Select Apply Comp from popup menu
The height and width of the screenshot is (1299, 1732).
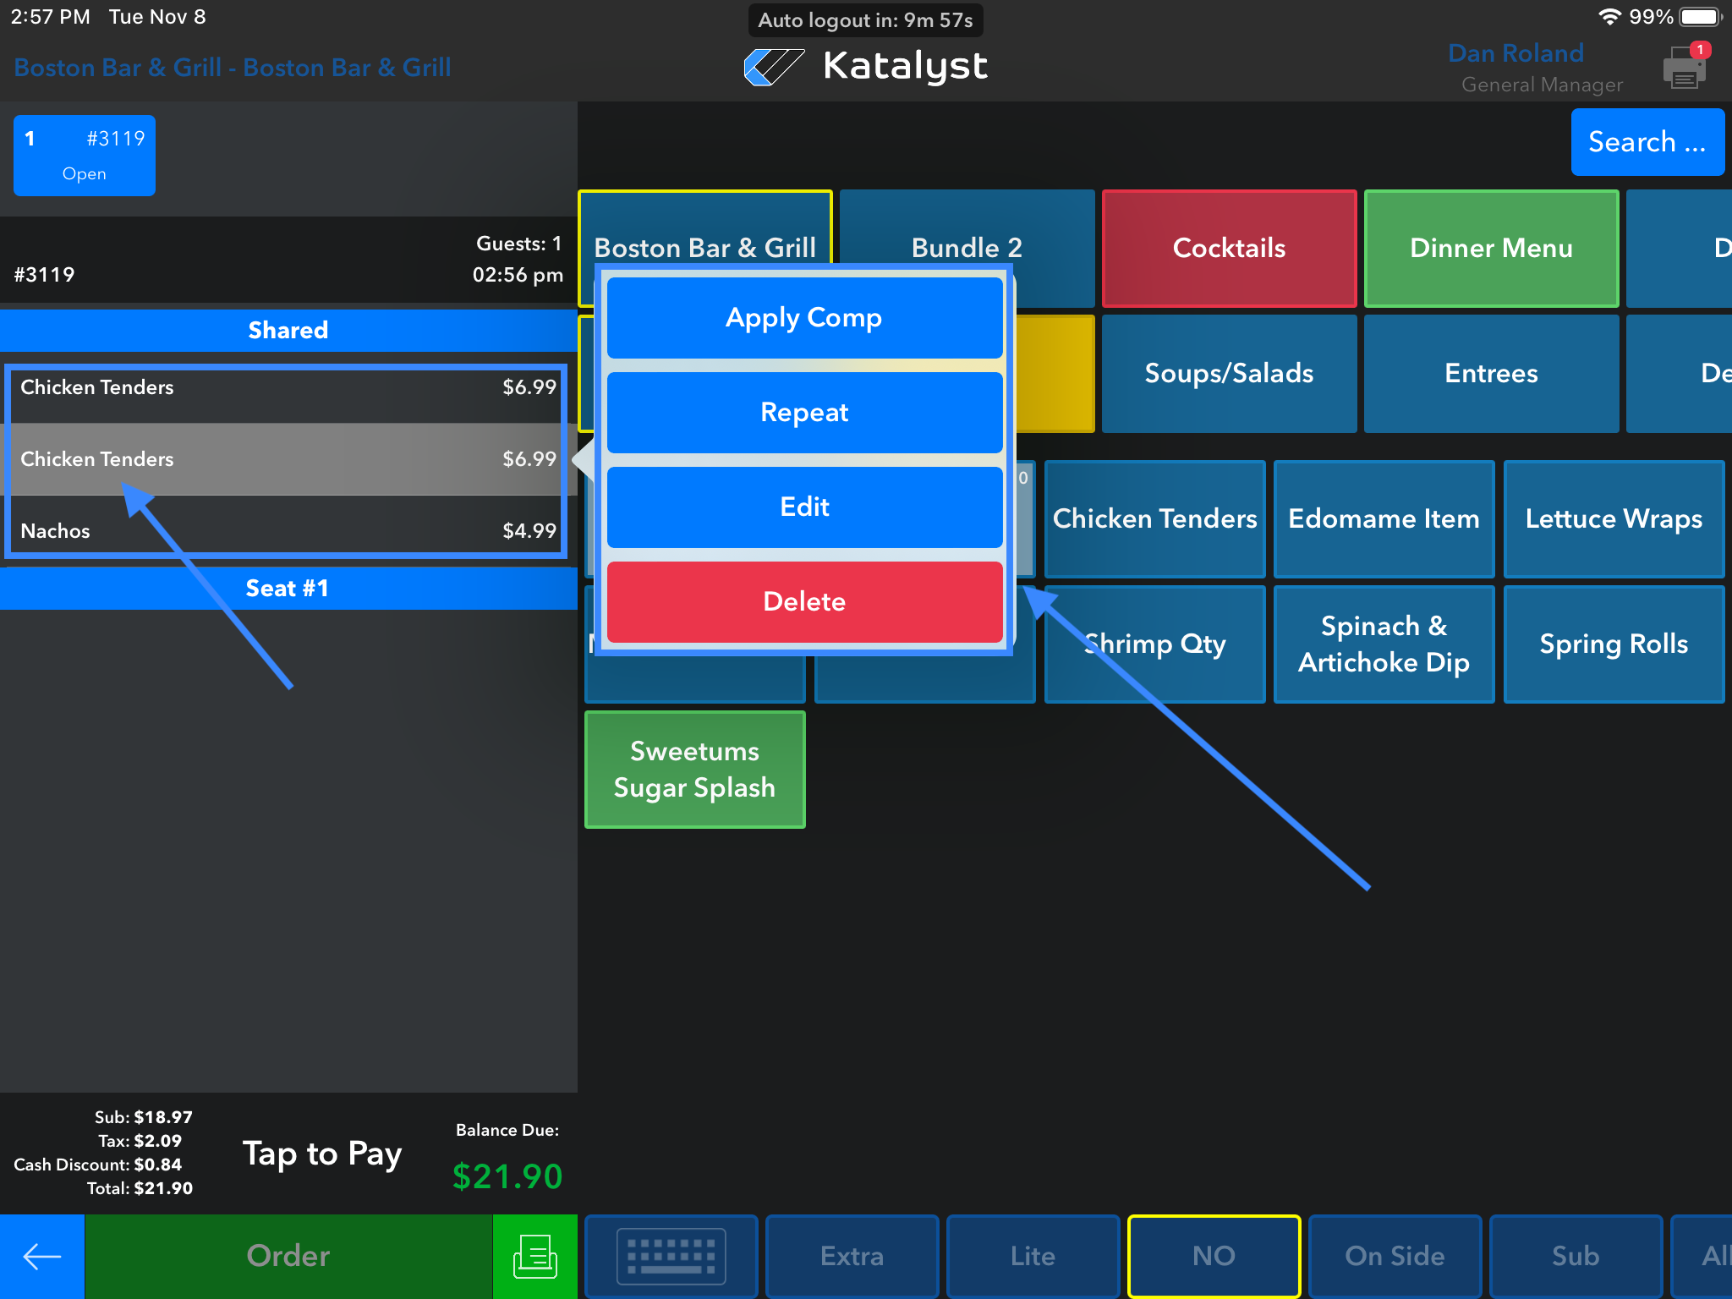click(x=804, y=318)
